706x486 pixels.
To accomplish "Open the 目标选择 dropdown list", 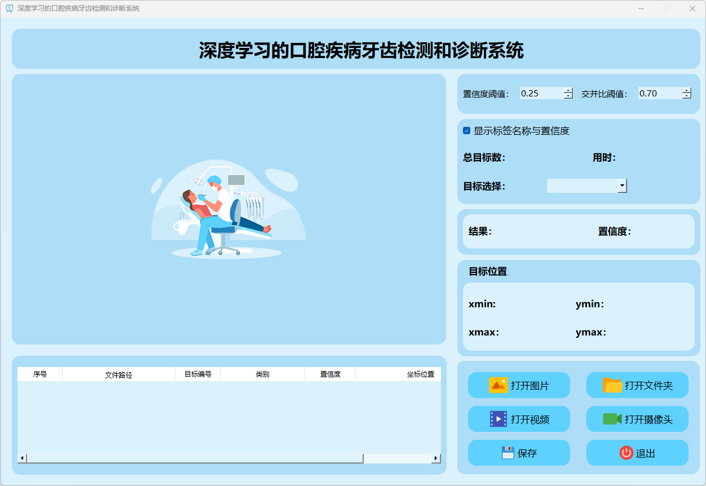I will point(622,185).
